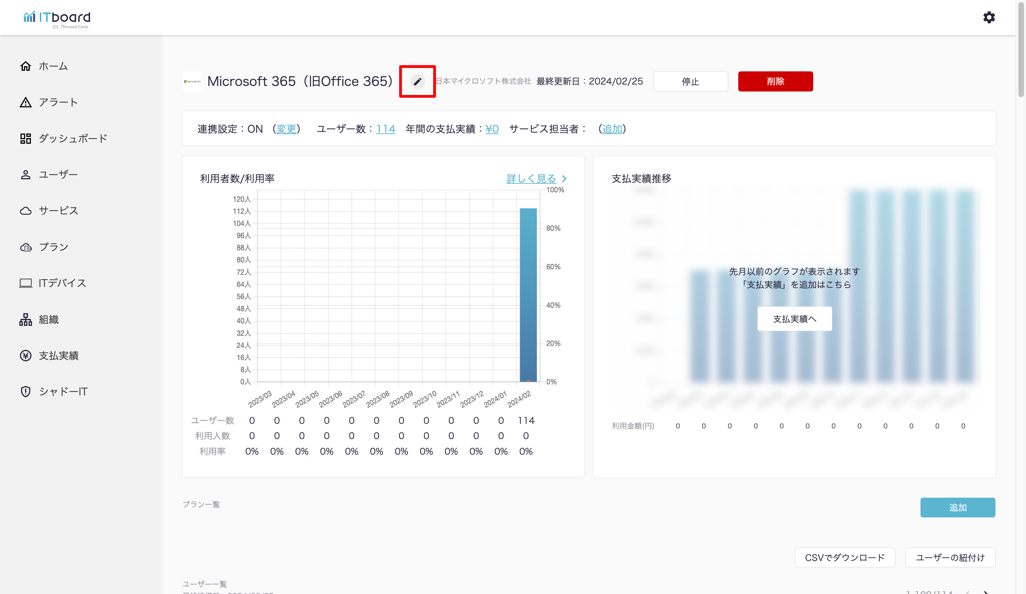Click the cloud service icon in sidebar
1026x594 pixels.
(x=26, y=211)
